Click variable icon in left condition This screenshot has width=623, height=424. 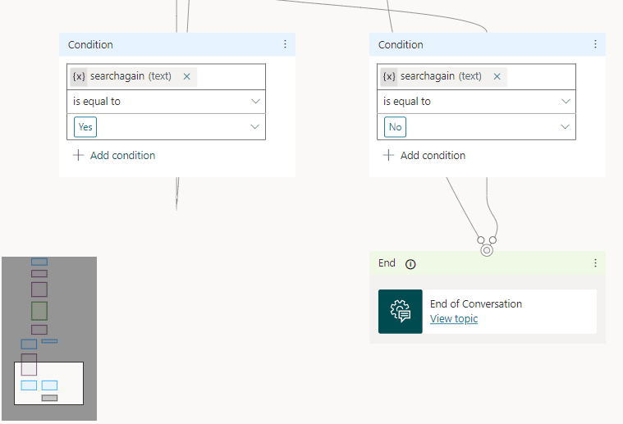(x=79, y=76)
